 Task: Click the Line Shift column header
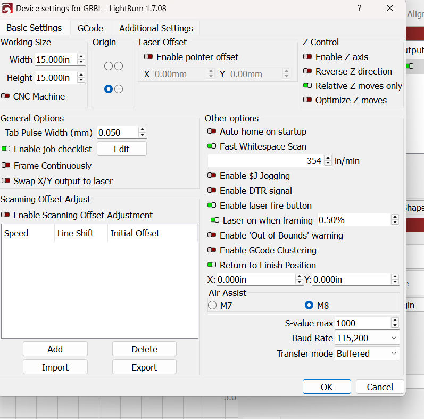pyautogui.click(x=81, y=233)
